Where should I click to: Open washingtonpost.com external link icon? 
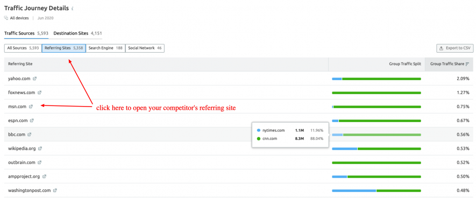click(x=55, y=190)
